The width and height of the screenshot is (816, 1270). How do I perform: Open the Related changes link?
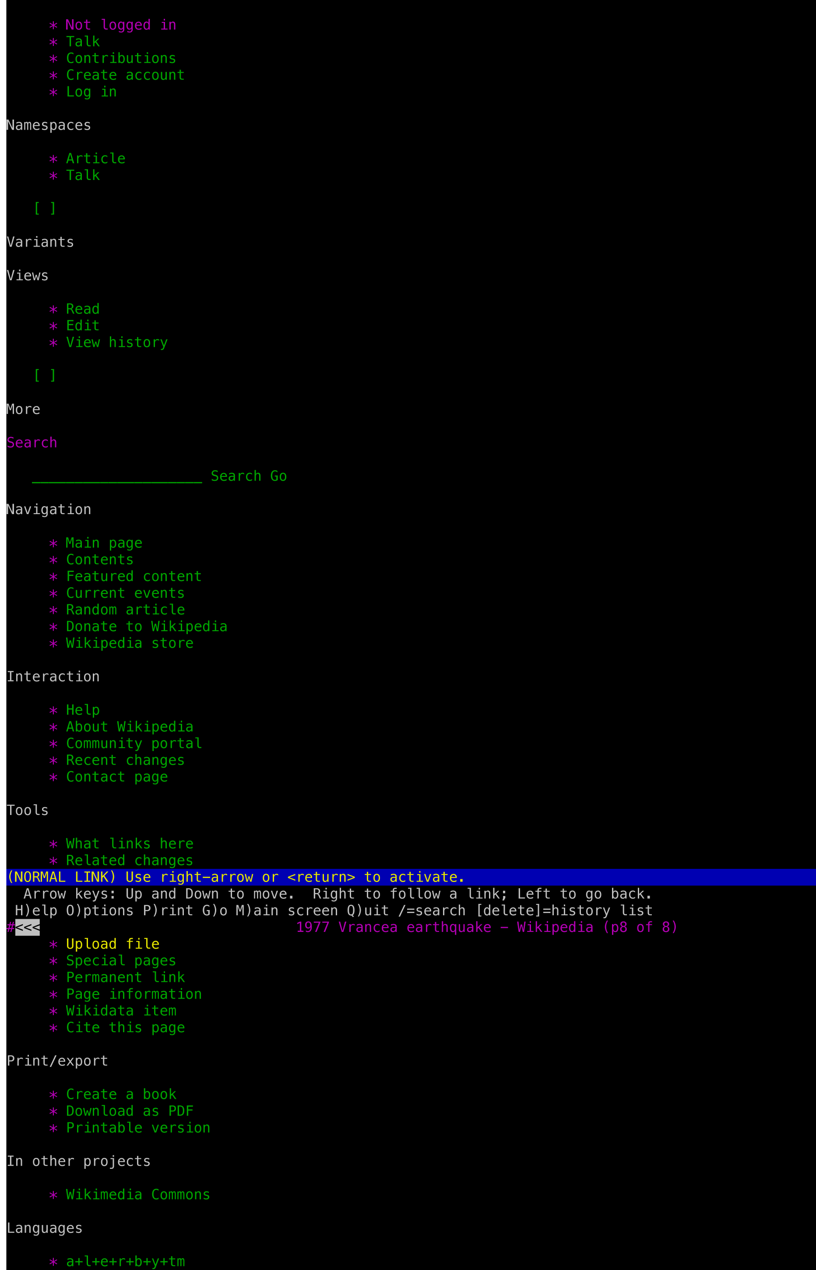click(129, 860)
